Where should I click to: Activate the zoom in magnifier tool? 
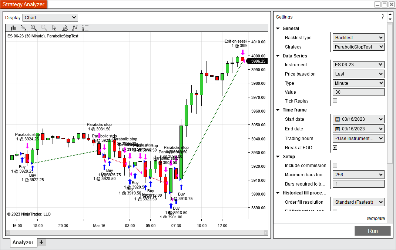[33, 28]
